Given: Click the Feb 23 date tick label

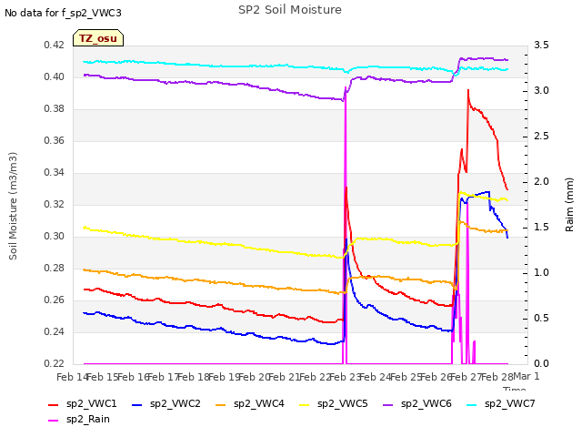Looking at the screenshot, I should (x=346, y=377).
